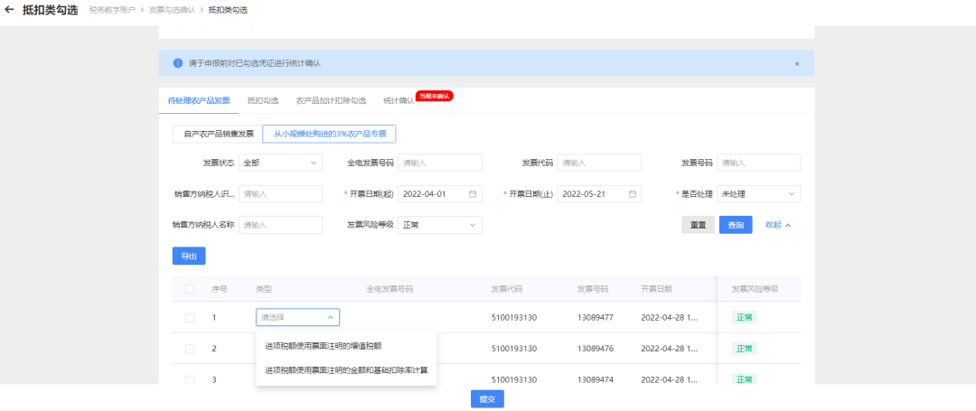The image size is (976, 411).
Task: Focus the 全电发票号码 input field
Action: click(x=440, y=163)
